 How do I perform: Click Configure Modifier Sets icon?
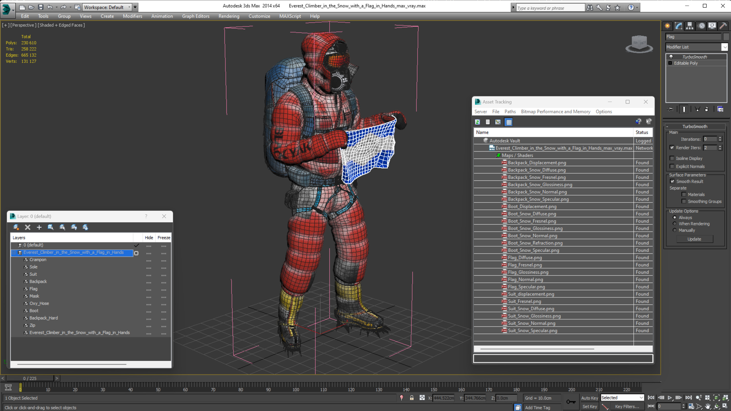coord(720,109)
